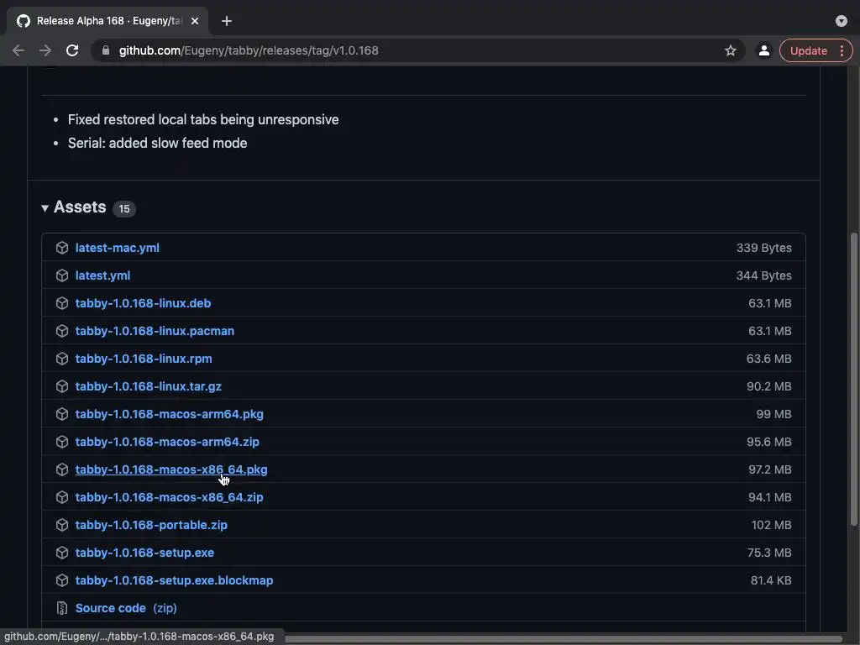Open a new browser tab
The width and height of the screenshot is (860, 645).
[227, 21]
